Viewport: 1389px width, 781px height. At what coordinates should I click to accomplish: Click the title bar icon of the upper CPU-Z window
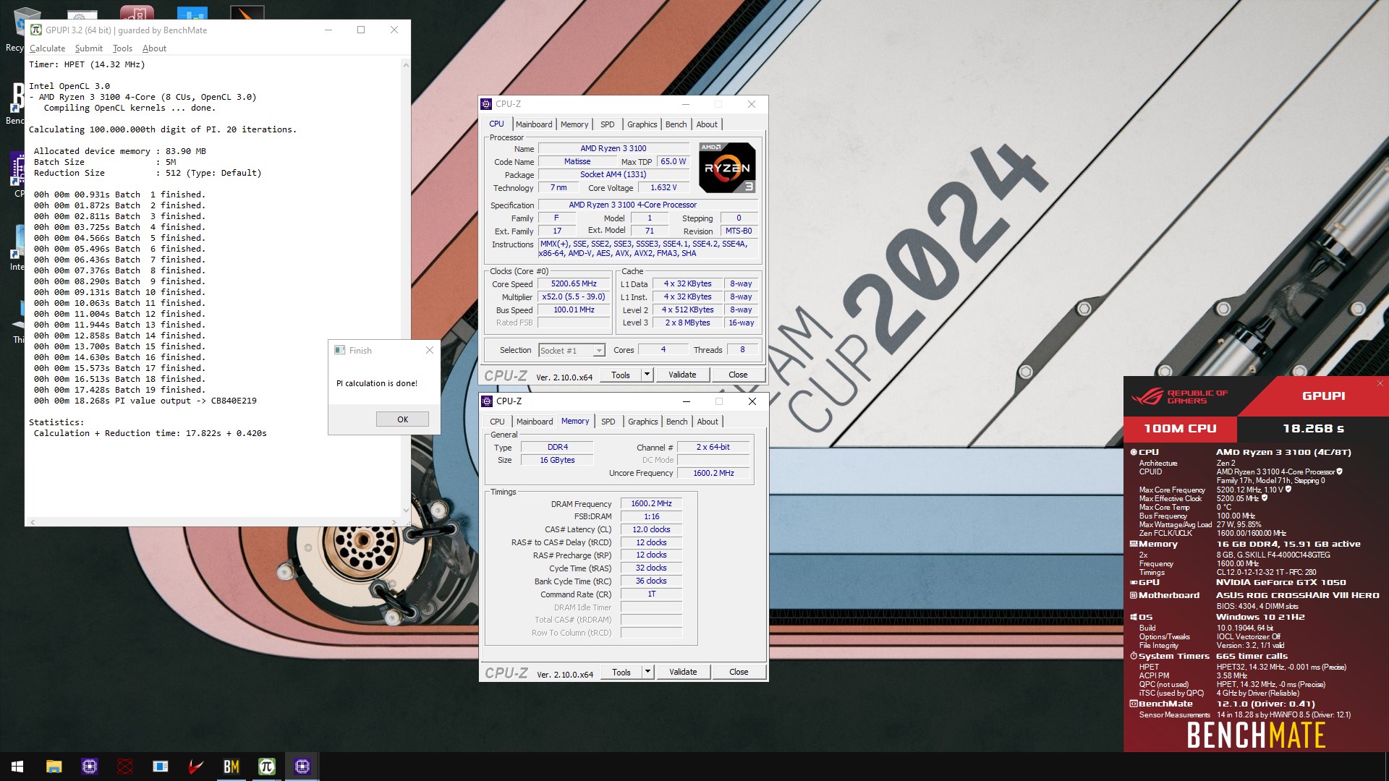(x=486, y=104)
